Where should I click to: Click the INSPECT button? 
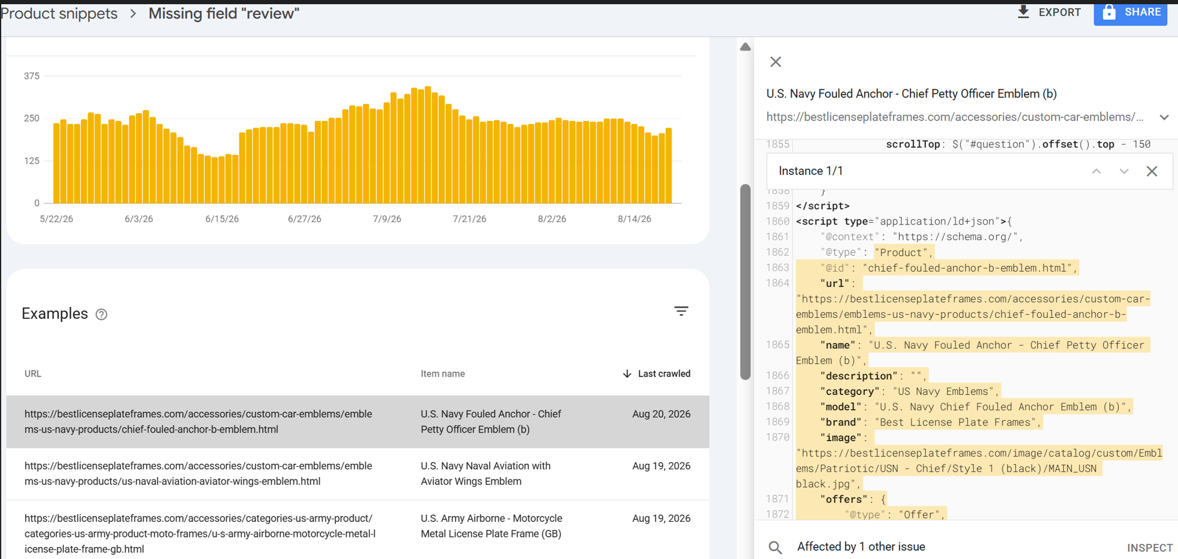(x=1149, y=548)
